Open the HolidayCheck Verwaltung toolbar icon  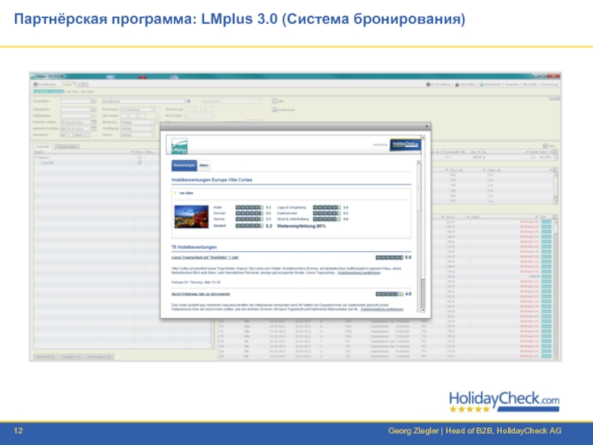point(428,85)
